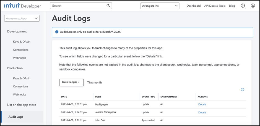Viewport: 260px width, 126px height.
Task: Open Development Keys & OAuth
Action: click(x=22, y=42)
